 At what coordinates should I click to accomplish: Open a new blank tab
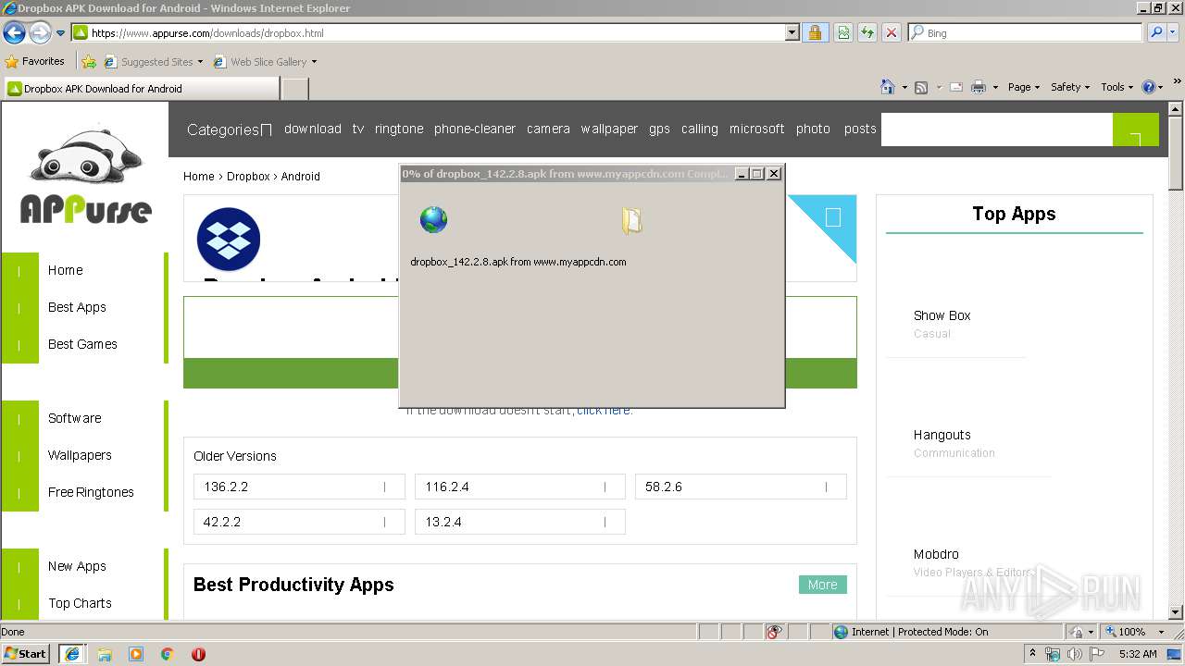click(294, 89)
